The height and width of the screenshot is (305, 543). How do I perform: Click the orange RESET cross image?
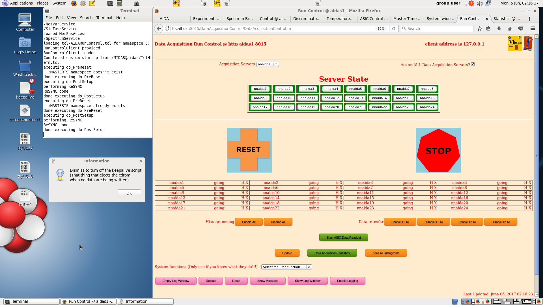click(249, 150)
